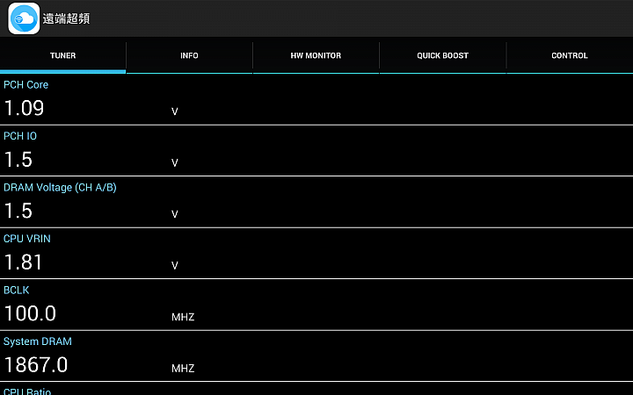This screenshot has width=633, height=395.
Task: Tap the 1867.0 System DRAM value
Action: [35, 365]
